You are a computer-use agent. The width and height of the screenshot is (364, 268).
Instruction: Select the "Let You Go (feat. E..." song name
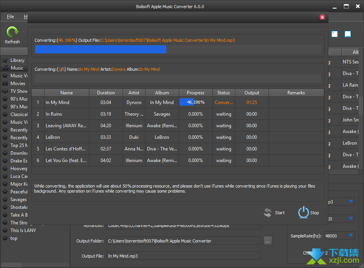(x=66, y=160)
